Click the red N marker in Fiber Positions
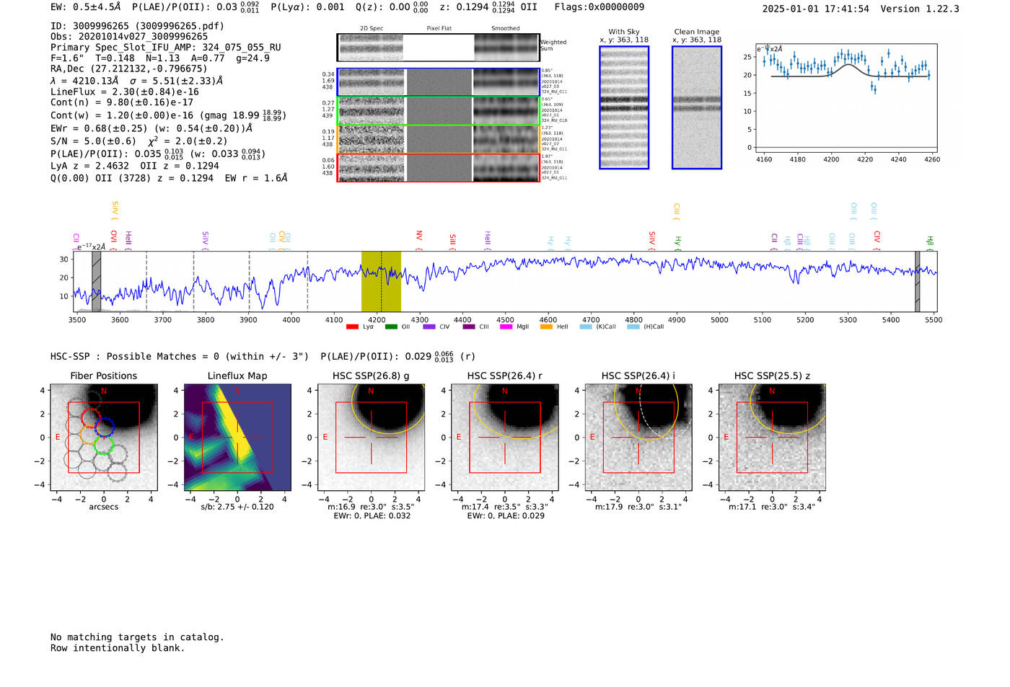 point(104,391)
